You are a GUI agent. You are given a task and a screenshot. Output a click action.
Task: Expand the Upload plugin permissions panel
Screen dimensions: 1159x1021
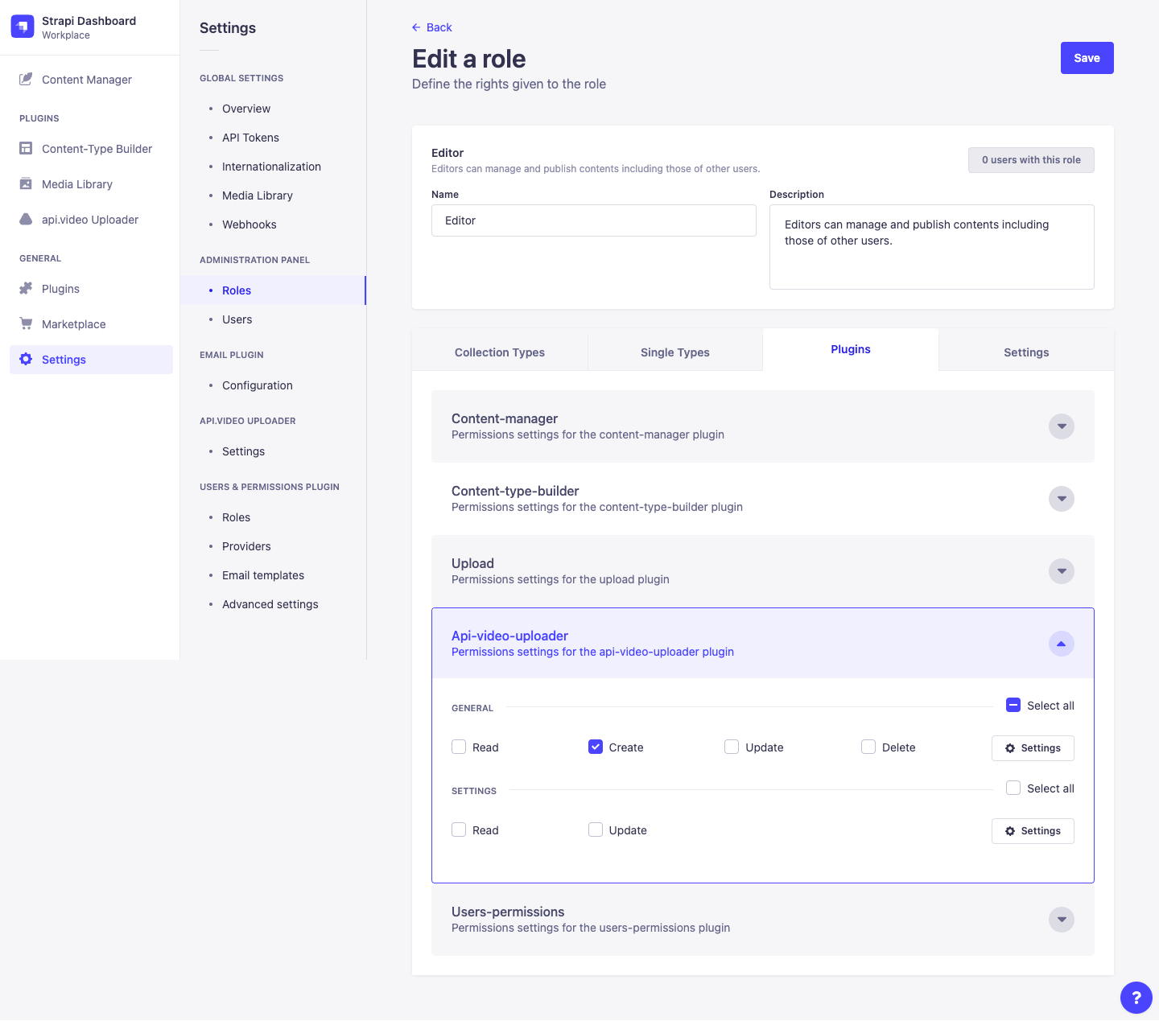[x=1062, y=571]
